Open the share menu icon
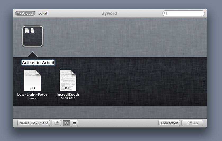Viewport: 222px width, 141px height. point(56,123)
